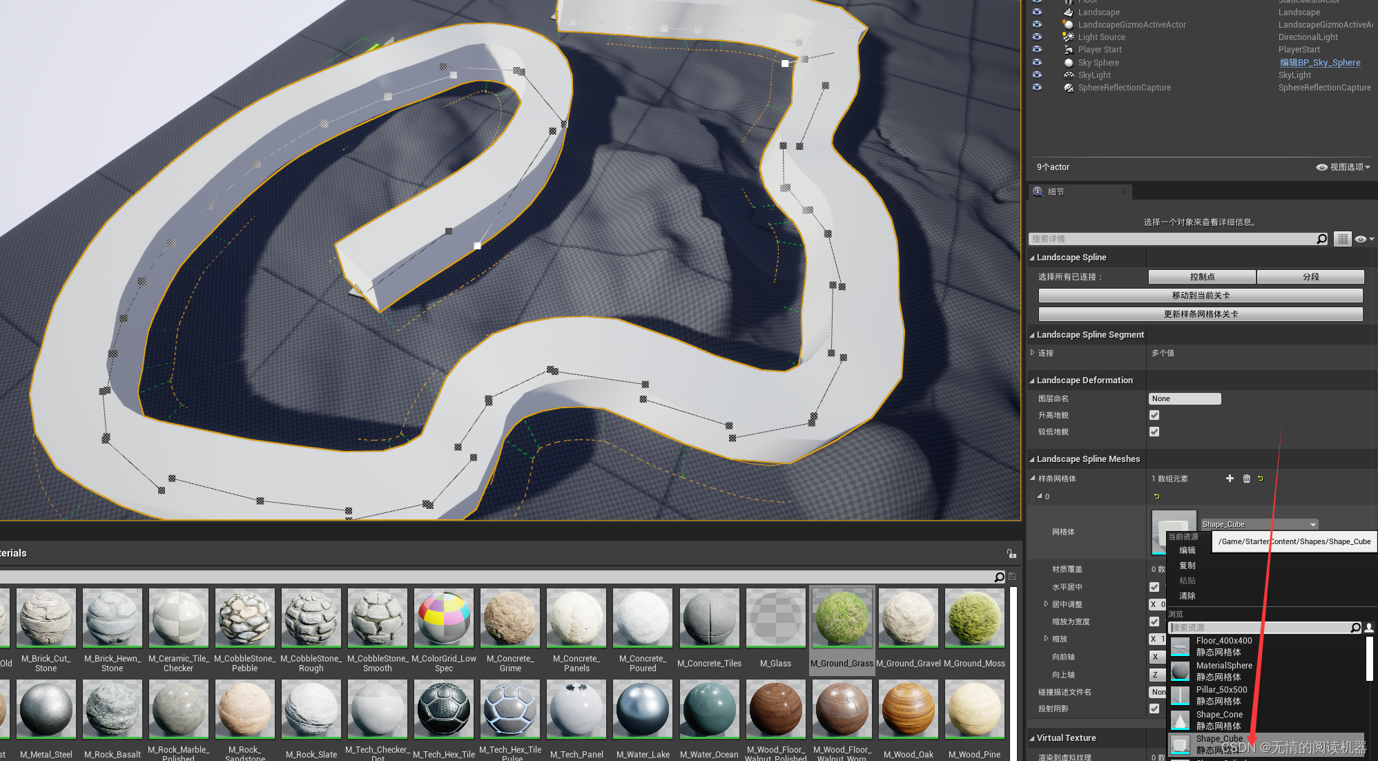Click the Control Points button
This screenshot has height=761, width=1378.
[1201, 277]
